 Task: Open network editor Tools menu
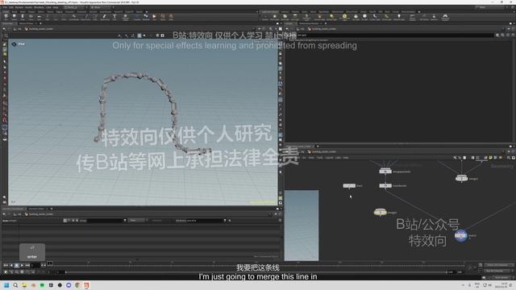point(320,158)
